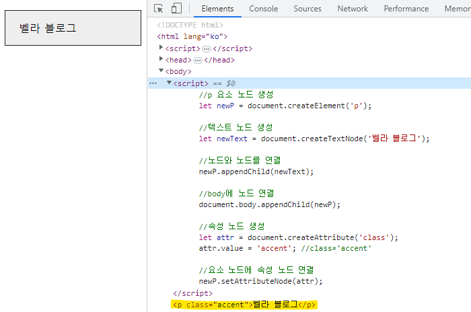
Task: Click the //요소 노드에 속성 노드 연결 comment
Action: 256,270
